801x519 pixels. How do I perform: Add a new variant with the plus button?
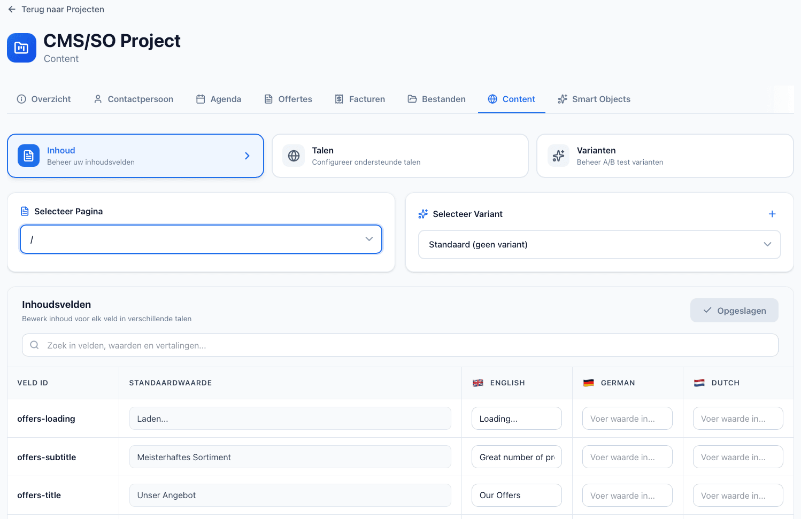click(x=772, y=214)
